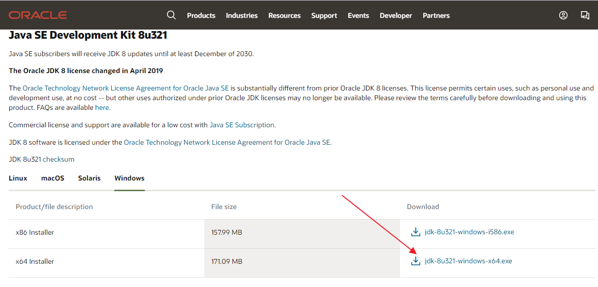598x287 pixels.
Task: Open license agreement link in 'JDK 8 software is licensed' line
Action: (x=227, y=142)
